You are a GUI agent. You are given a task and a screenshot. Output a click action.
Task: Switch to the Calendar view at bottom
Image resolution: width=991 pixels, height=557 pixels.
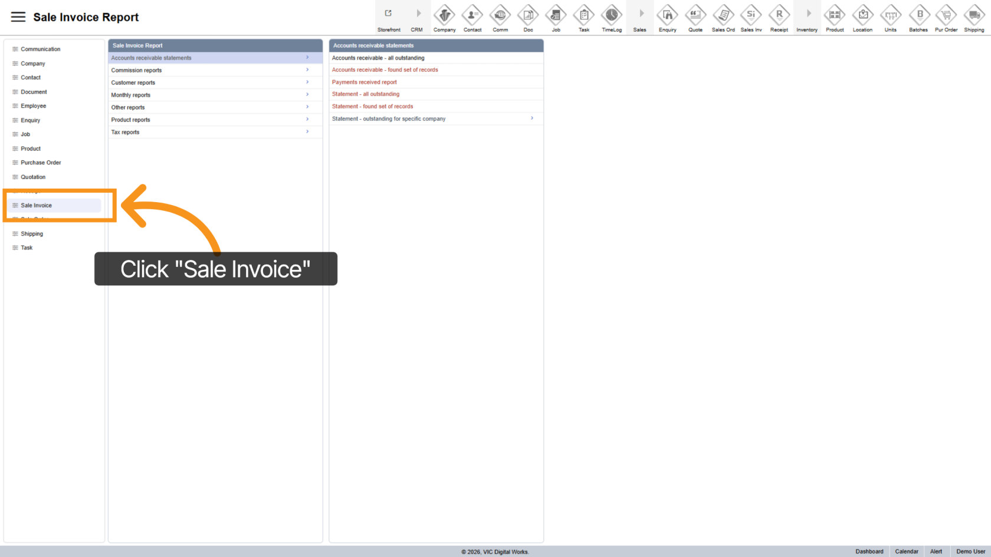tap(907, 551)
